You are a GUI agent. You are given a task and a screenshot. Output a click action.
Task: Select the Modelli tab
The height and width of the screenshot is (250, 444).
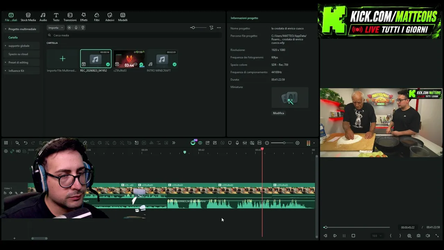[123, 17]
